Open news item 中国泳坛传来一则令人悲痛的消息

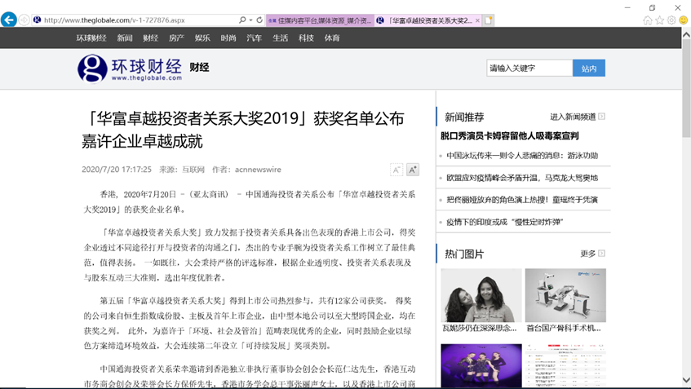[522, 156]
